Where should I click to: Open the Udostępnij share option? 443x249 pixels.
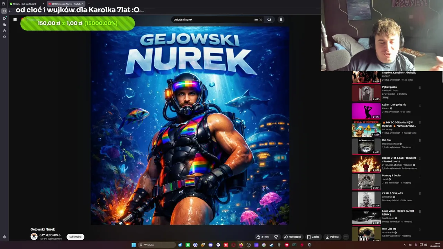pyautogui.click(x=292, y=237)
